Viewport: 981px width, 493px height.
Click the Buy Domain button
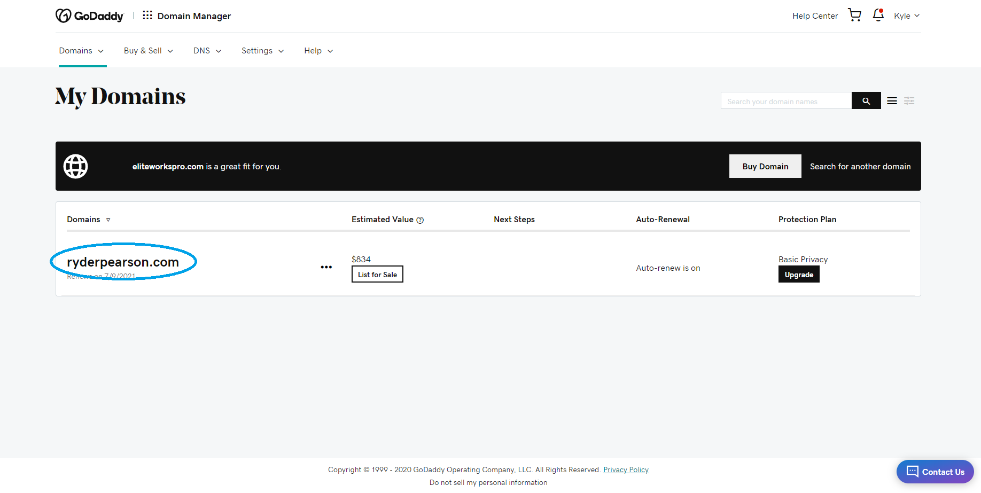[765, 166]
